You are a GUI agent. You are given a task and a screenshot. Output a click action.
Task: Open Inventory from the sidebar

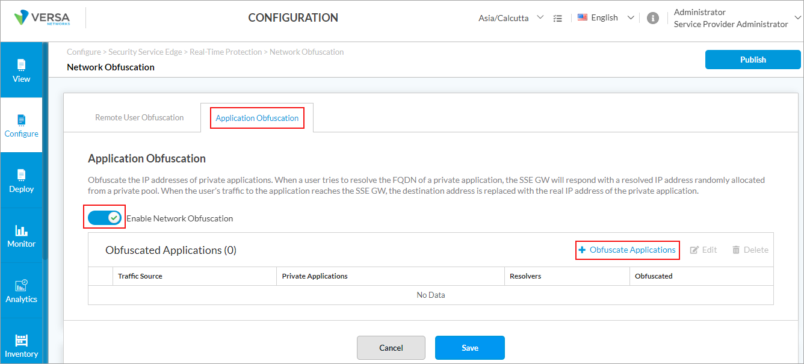click(21, 346)
